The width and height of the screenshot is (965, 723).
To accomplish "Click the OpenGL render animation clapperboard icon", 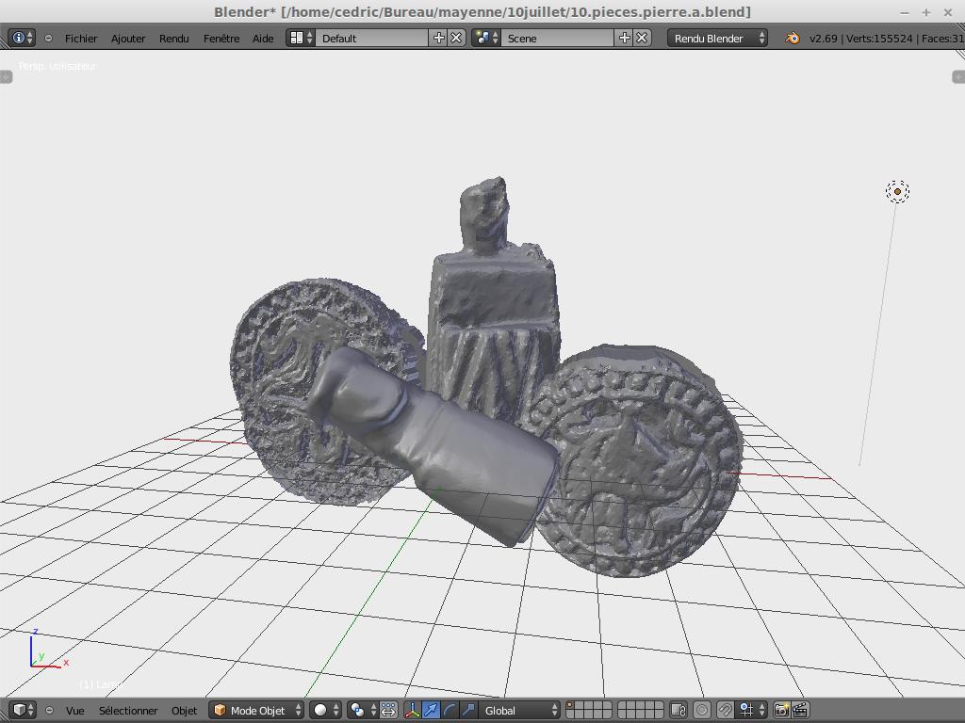I will (800, 710).
